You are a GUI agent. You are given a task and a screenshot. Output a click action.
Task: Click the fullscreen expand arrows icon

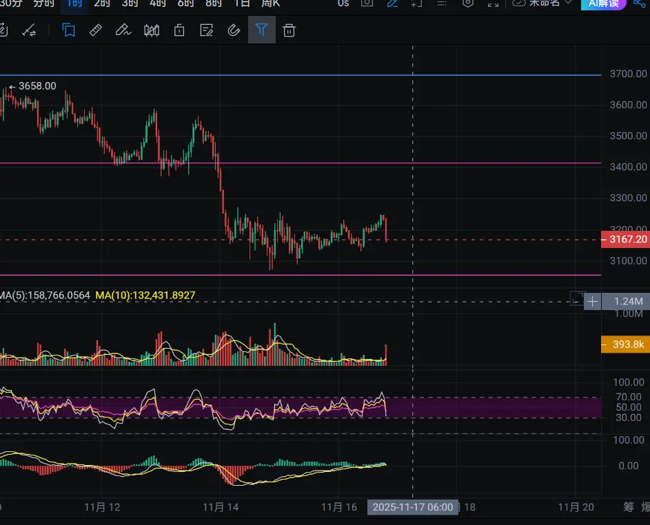[x=493, y=3]
